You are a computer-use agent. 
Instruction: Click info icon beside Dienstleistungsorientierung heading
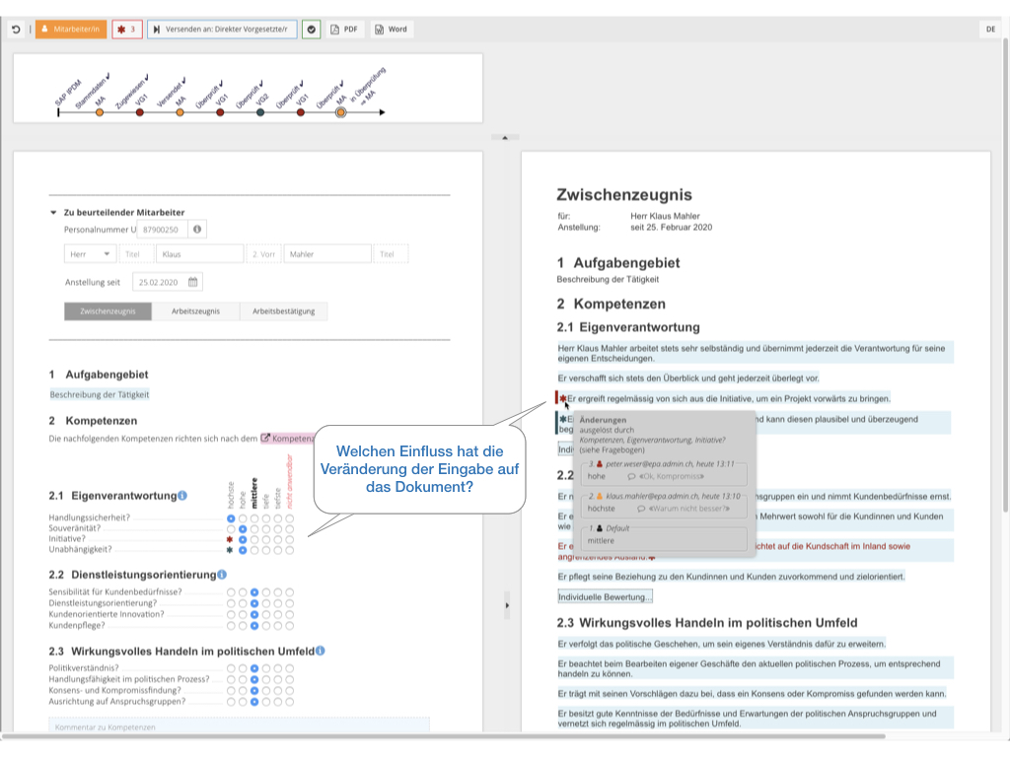pyautogui.click(x=222, y=575)
